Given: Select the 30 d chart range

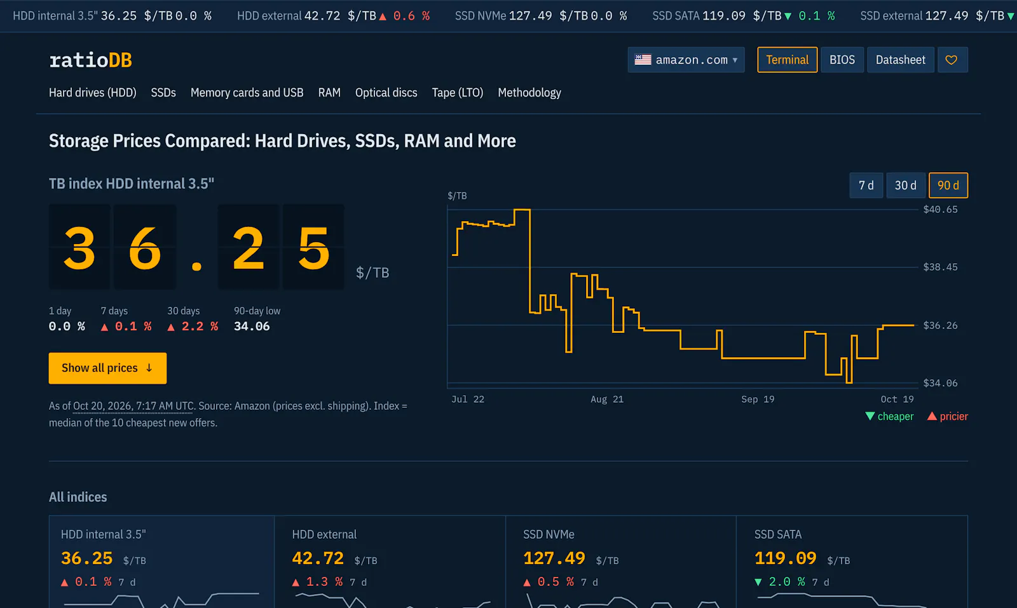Looking at the screenshot, I should tap(905, 186).
